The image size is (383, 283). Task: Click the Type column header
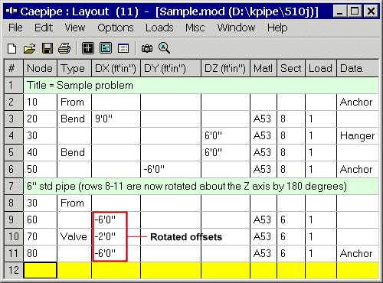[74, 68]
